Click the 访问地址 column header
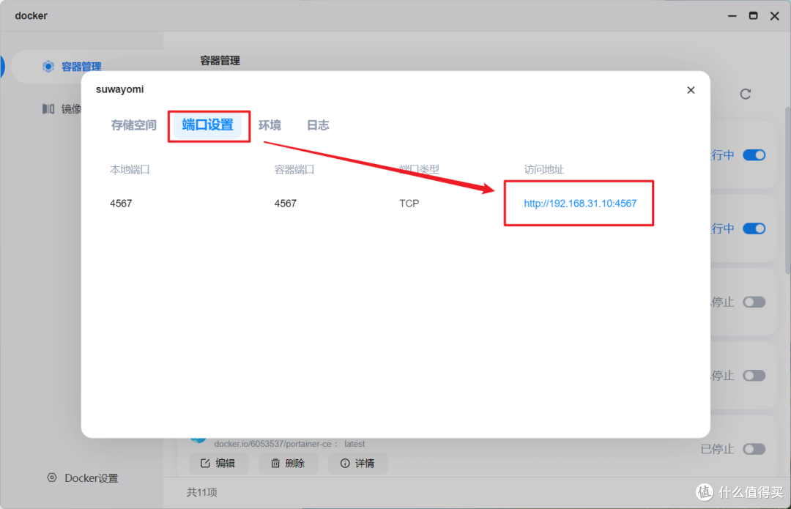The image size is (791, 509). click(x=543, y=169)
